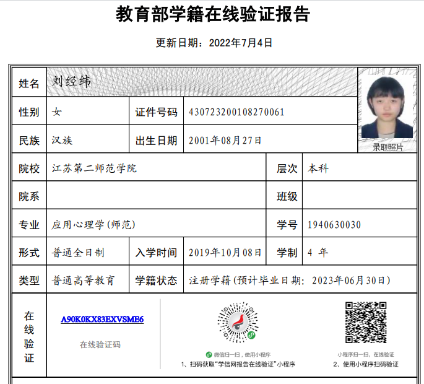
Task: Click the WeChat mini program code image
Action: (237, 321)
